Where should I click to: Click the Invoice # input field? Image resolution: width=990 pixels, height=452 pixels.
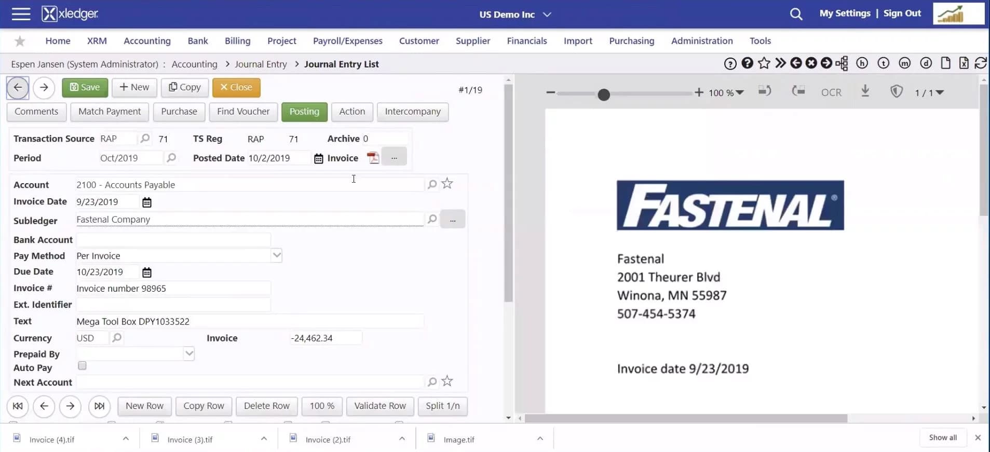pos(173,289)
